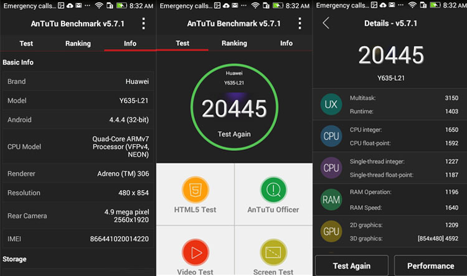
Task: Tap the RAM Speed 1640 entry
Action: click(404, 208)
